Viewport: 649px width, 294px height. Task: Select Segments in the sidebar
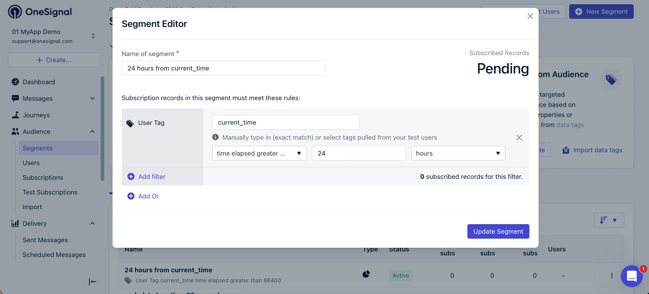pyautogui.click(x=59, y=148)
